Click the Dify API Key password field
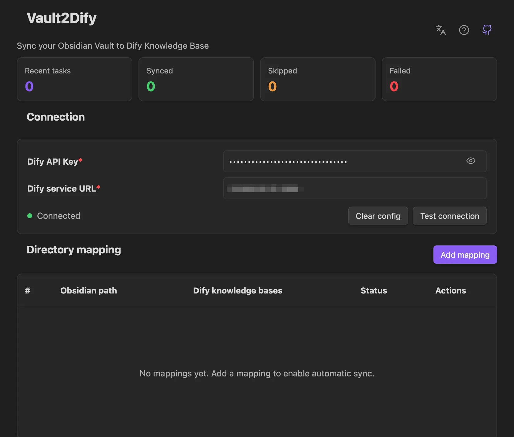The image size is (514, 437). (x=355, y=161)
